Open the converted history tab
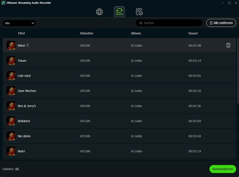The image size is (239, 177). [139, 12]
